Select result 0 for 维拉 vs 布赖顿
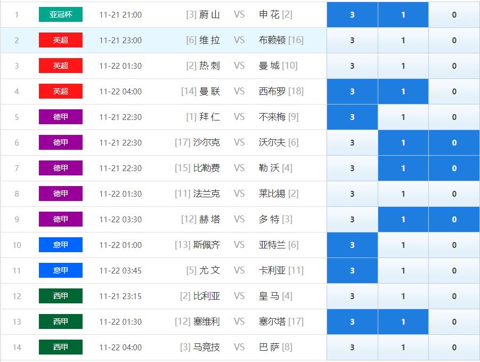Viewport: 480px width, 362px height. point(454,41)
